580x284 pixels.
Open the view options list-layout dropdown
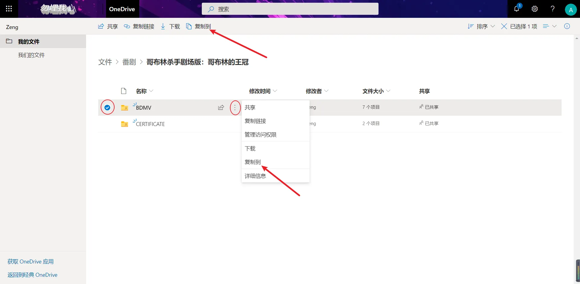(x=550, y=26)
